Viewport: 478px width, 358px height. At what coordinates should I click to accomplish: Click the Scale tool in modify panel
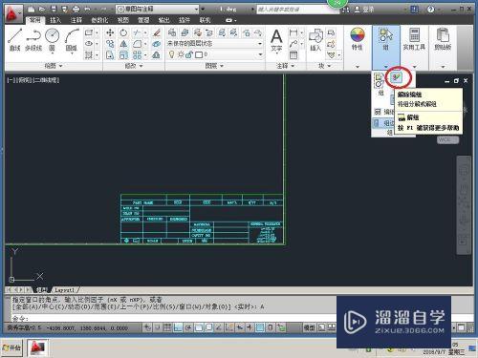pos(123,54)
